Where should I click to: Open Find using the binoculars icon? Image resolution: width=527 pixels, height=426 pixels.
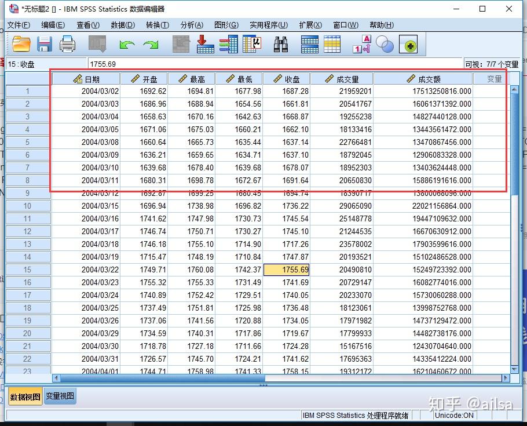[281, 45]
